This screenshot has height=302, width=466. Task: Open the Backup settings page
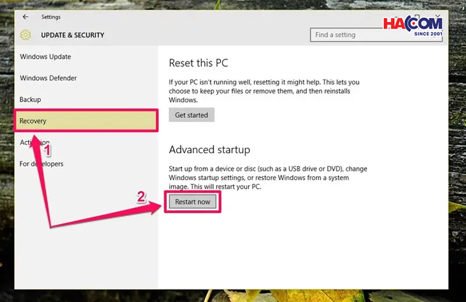click(x=30, y=99)
